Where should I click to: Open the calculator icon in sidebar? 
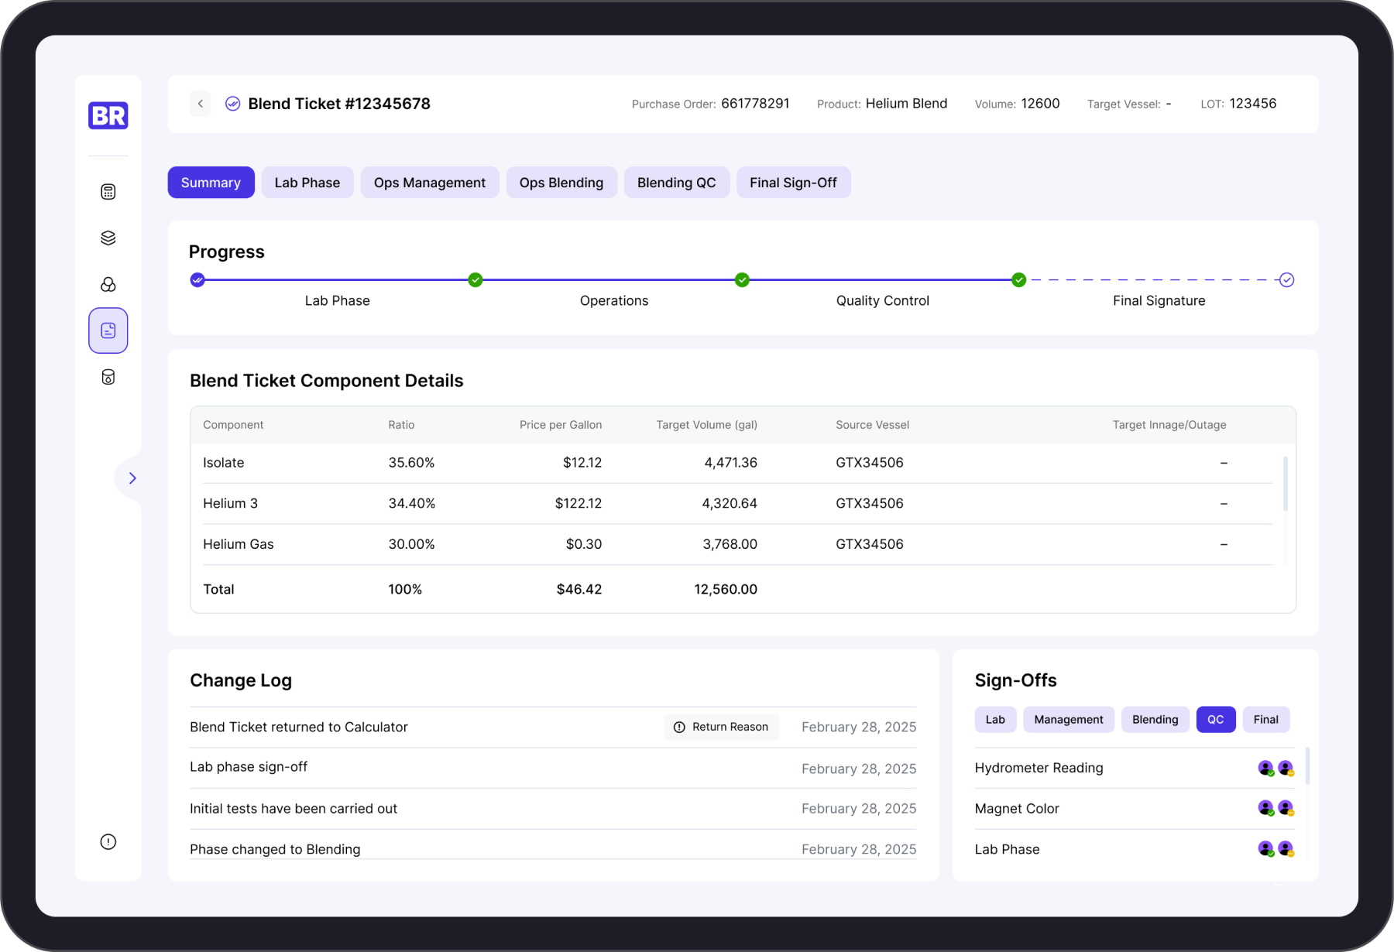click(108, 192)
